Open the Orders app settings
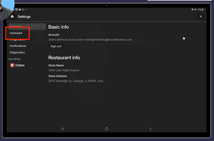 (20, 65)
